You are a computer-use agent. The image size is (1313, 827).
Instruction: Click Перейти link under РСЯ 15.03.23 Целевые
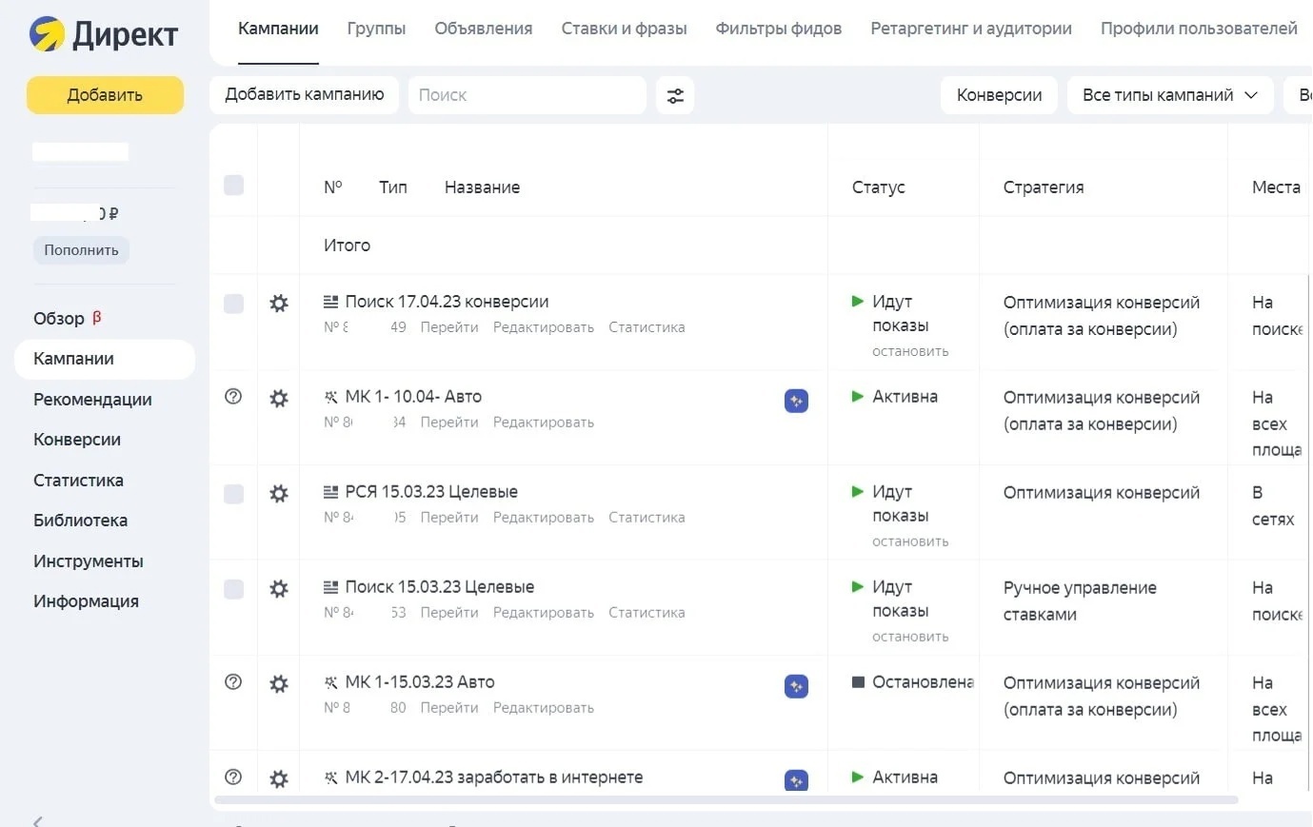click(449, 518)
